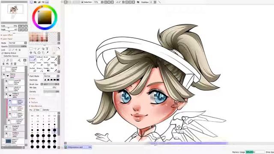Screen dimensions: 274x154
Task: Select the Binary pen tool
Action: [40, 70]
